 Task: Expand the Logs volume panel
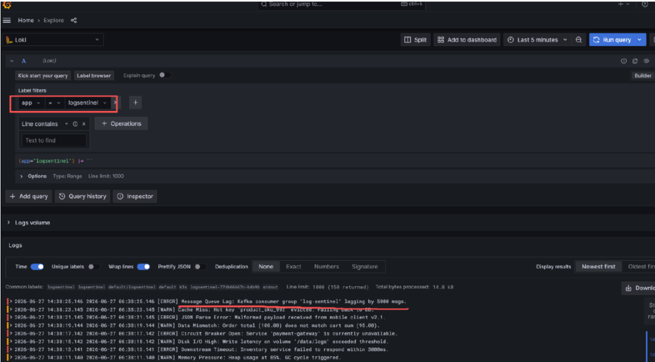tap(8, 223)
